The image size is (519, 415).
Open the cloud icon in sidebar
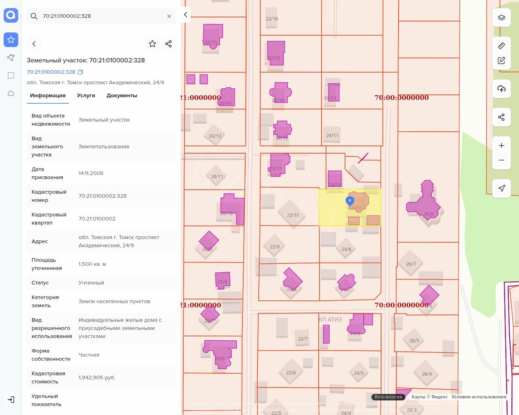11,93
